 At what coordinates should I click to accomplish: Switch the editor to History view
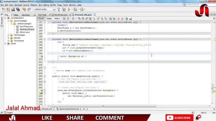tap(57, 18)
